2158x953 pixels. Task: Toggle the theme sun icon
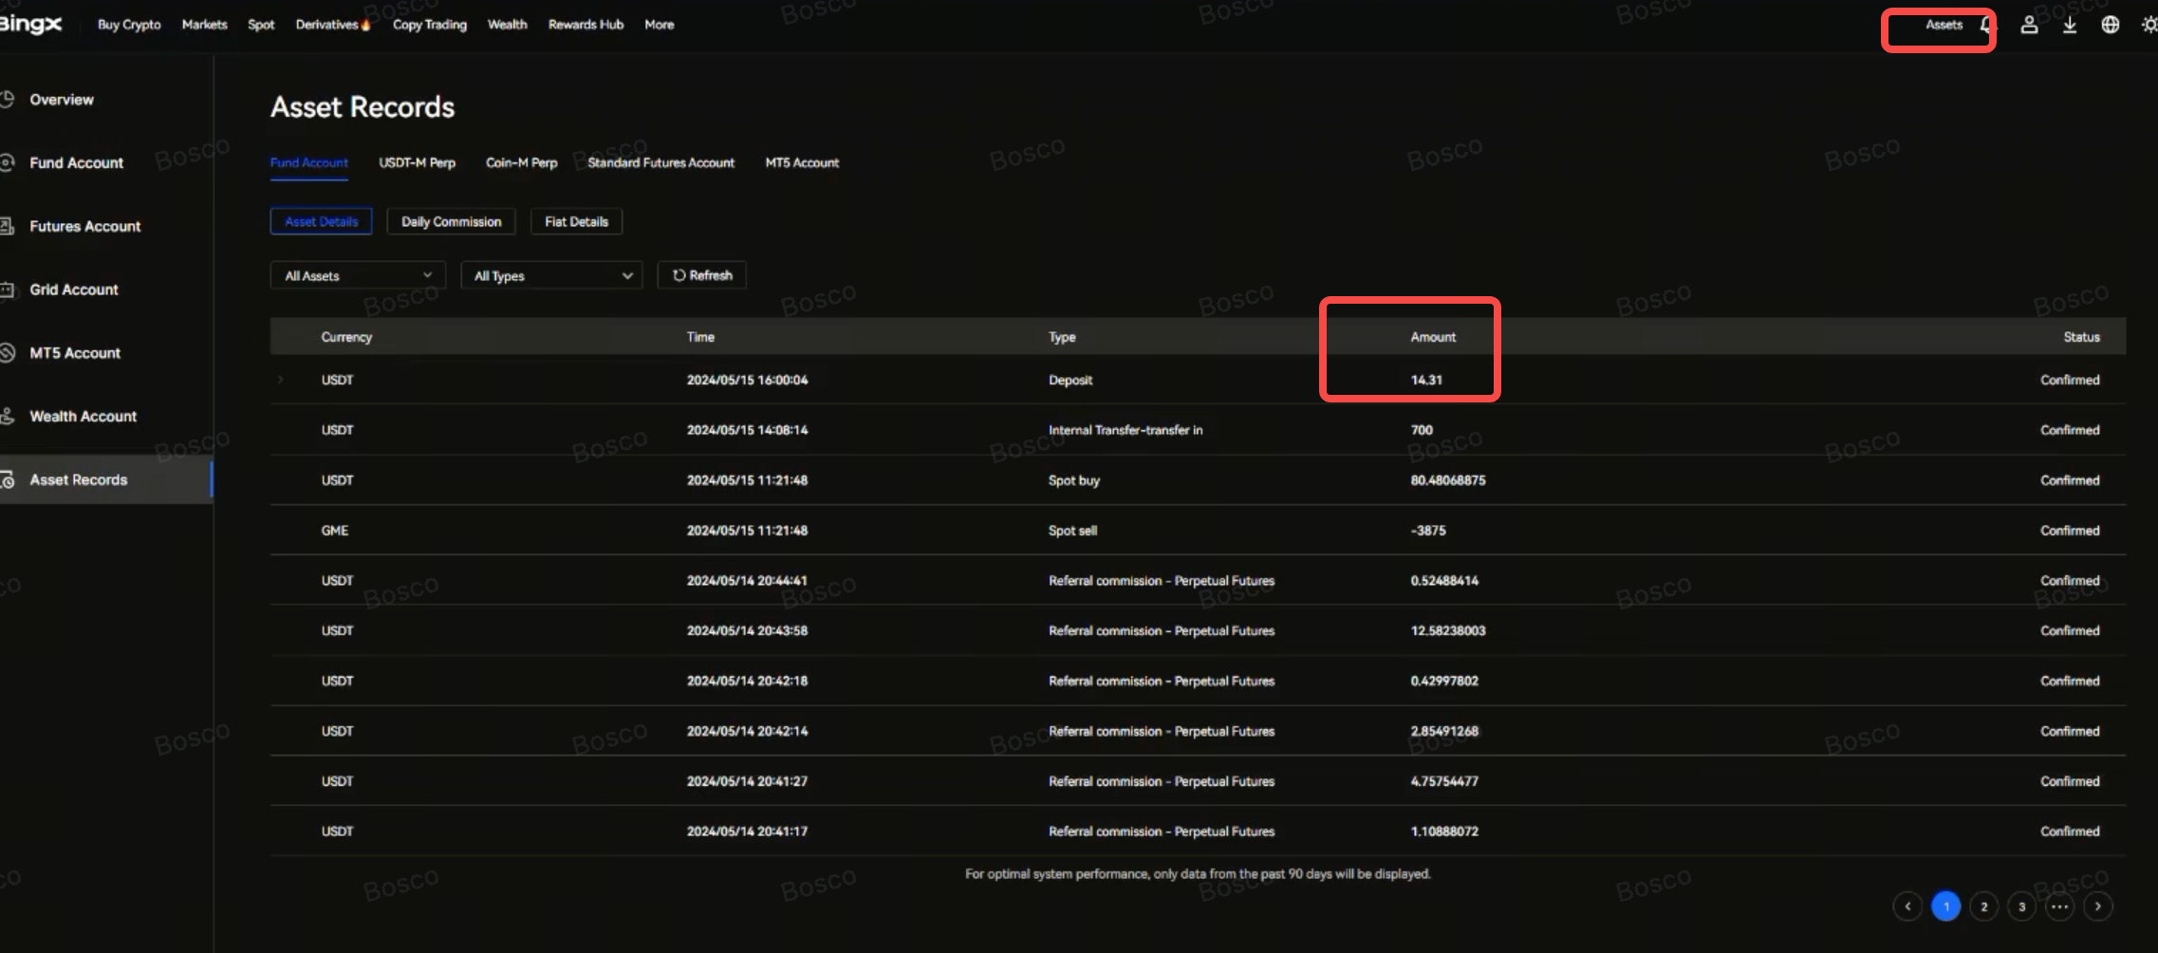click(2149, 26)
